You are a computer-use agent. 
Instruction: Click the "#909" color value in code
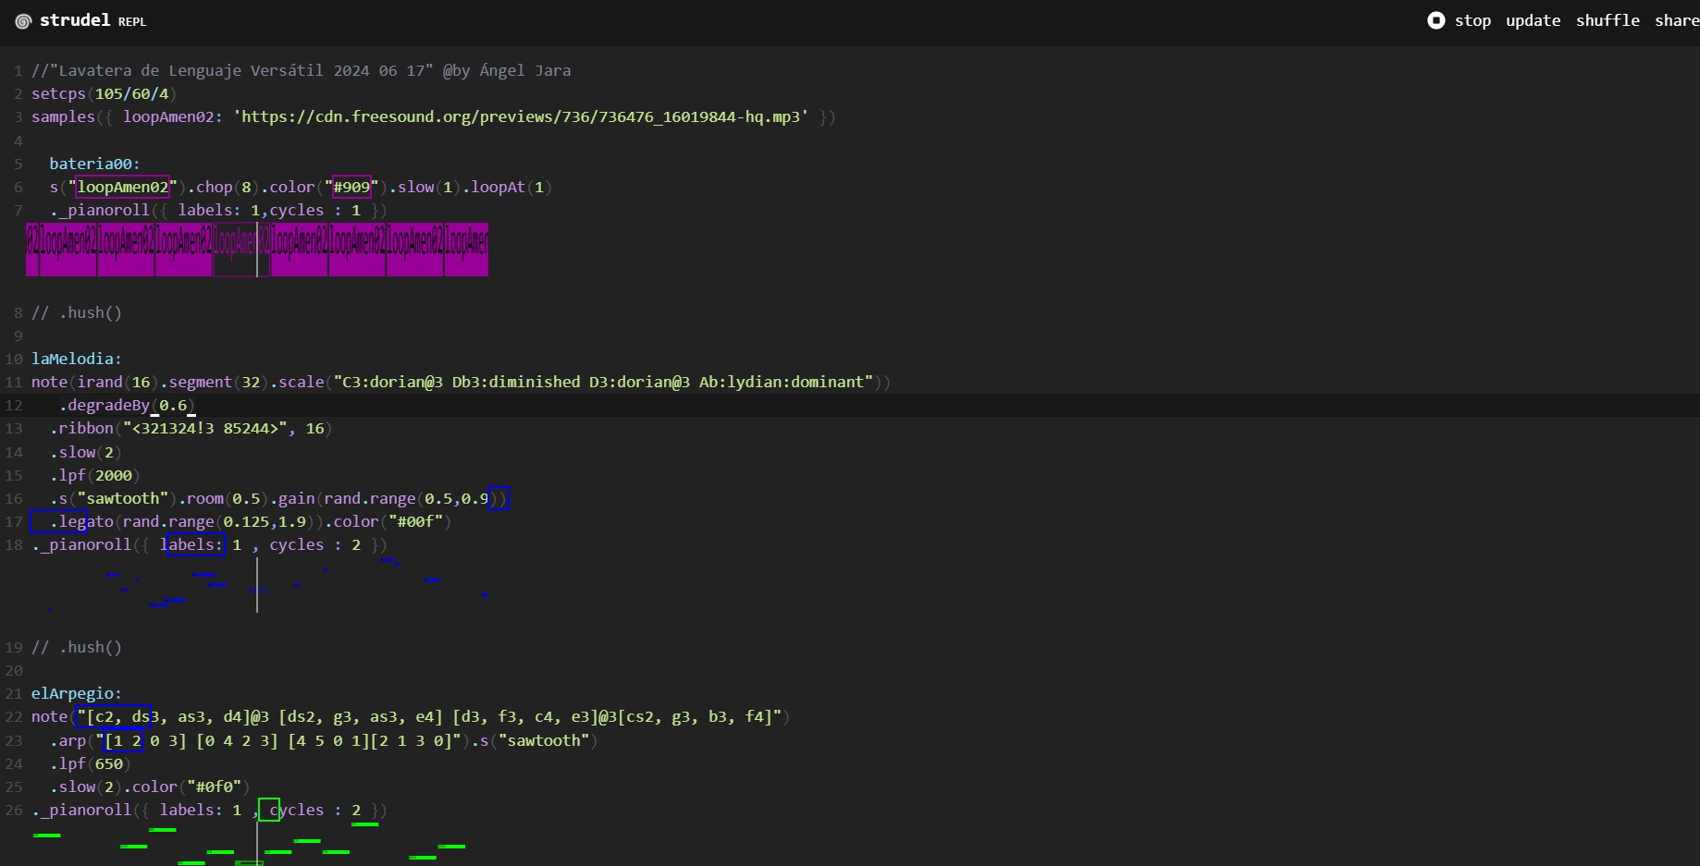pyautogui.click(x=351, y=187)
